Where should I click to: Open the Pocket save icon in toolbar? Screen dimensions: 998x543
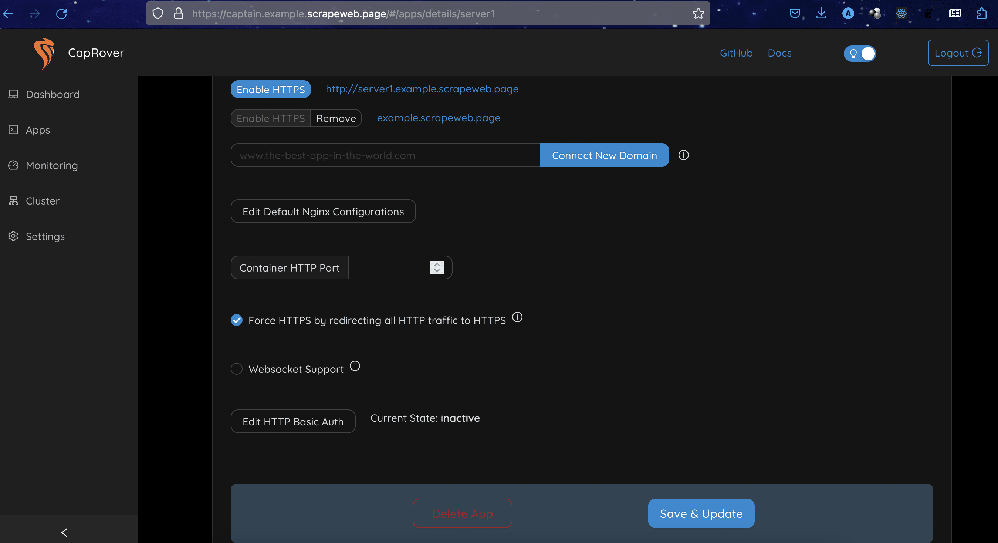pos(795,14)
